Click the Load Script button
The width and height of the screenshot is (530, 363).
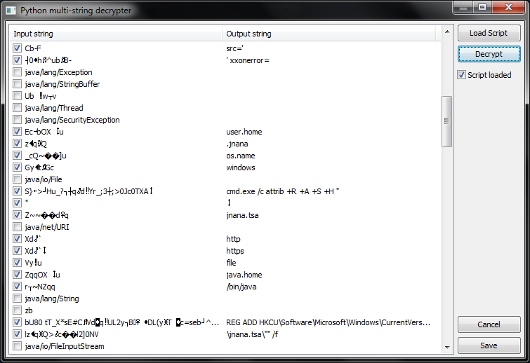489,33
